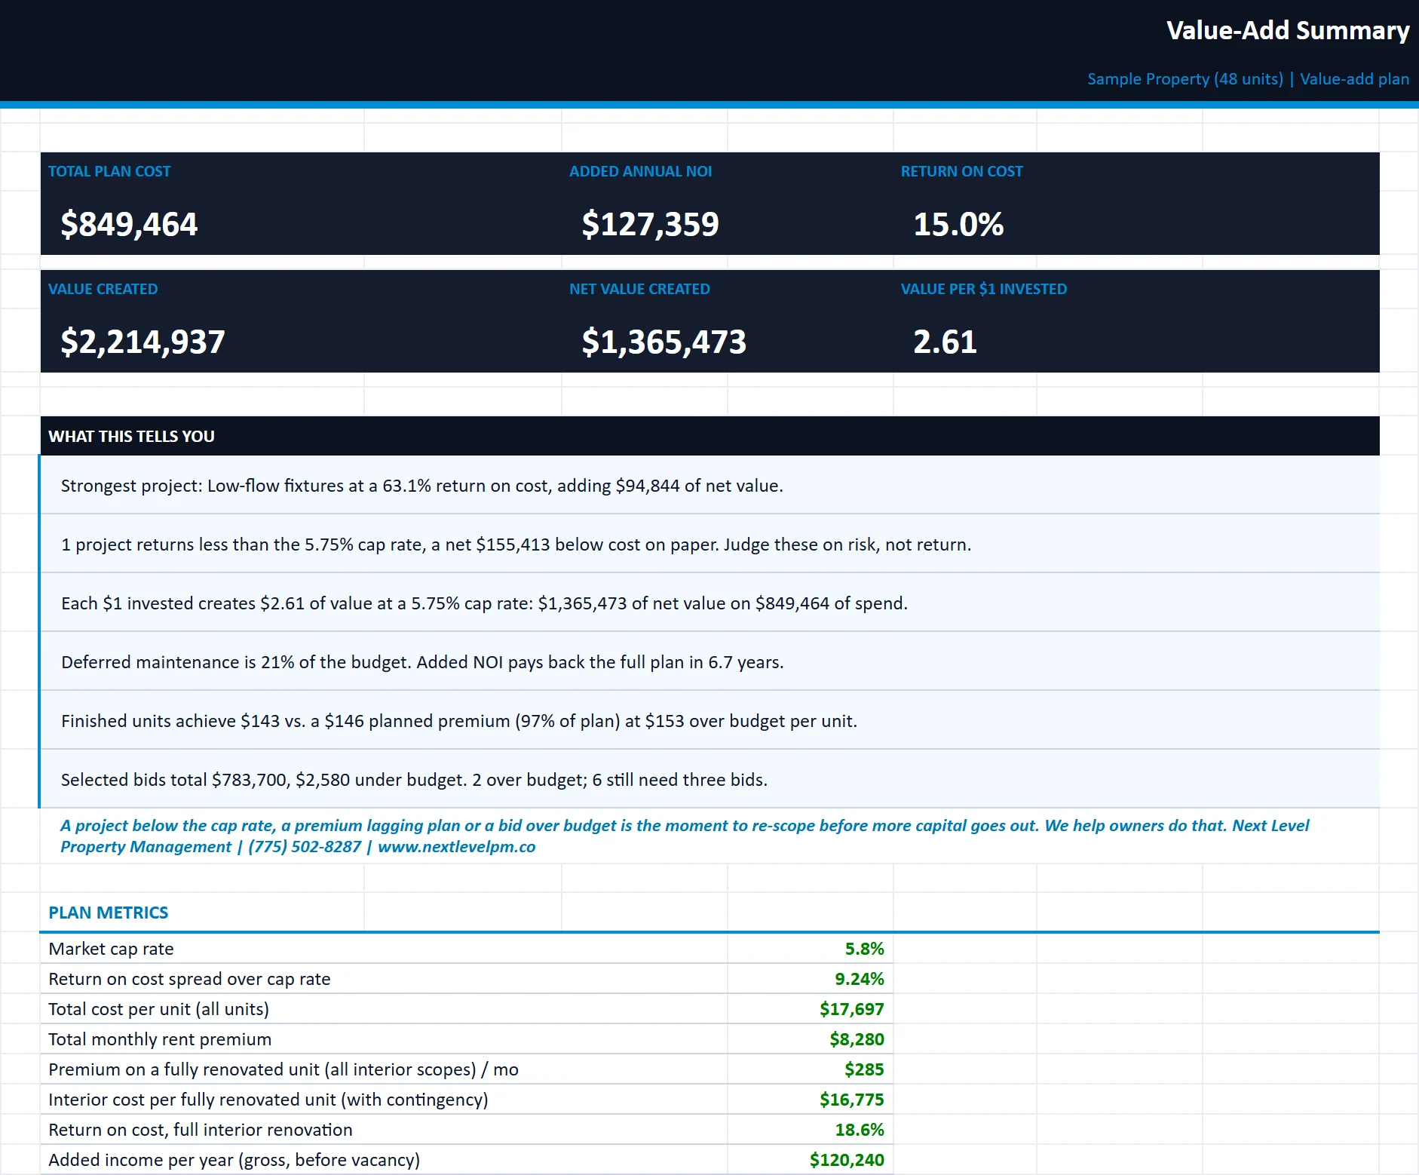Click the RETURN ON COST label
This screenshot has height=1175, width=1419.
[961, 171]
